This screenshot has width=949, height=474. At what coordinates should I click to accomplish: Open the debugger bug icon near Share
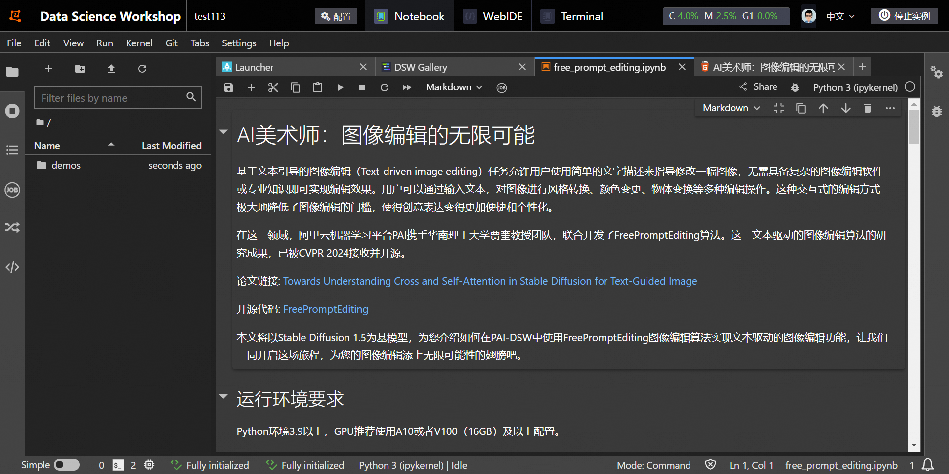coord(795,87)
